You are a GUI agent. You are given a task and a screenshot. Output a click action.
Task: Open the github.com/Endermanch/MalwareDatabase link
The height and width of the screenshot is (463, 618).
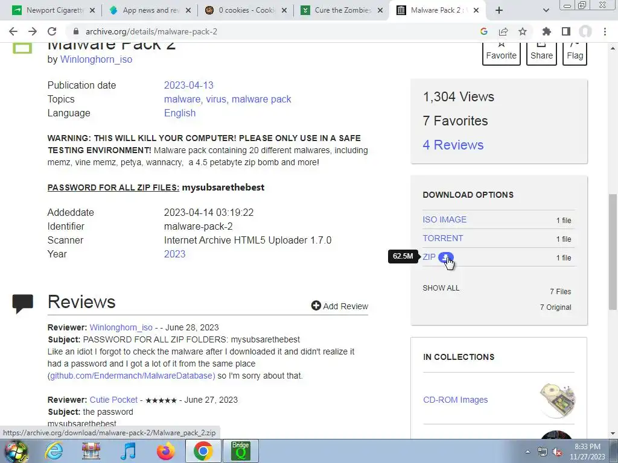point(132,376)
